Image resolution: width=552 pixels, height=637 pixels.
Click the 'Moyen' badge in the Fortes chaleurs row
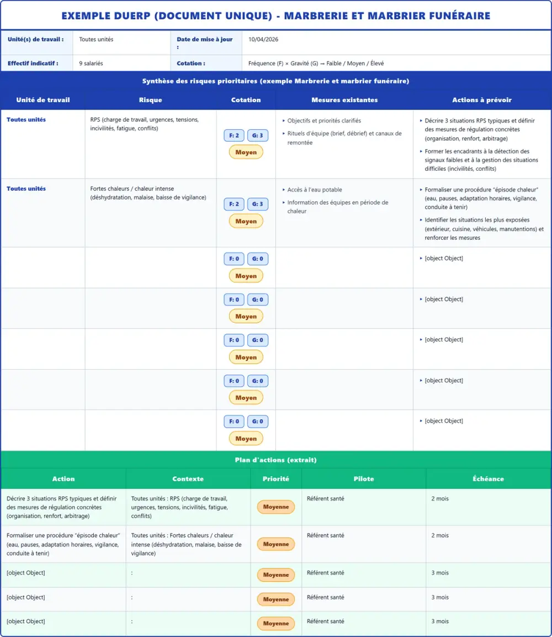(x=246, y=222)
